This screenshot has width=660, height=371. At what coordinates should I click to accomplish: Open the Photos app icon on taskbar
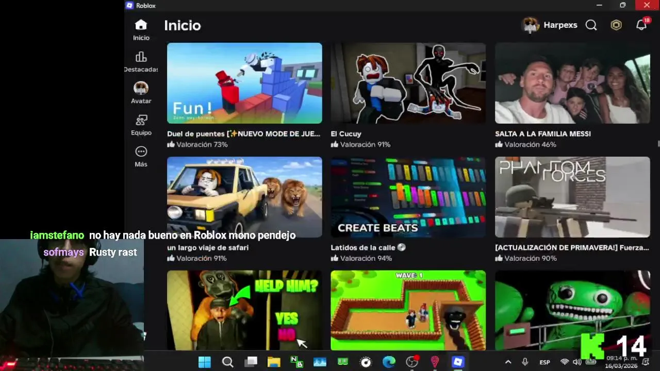[x=320, y=362]
